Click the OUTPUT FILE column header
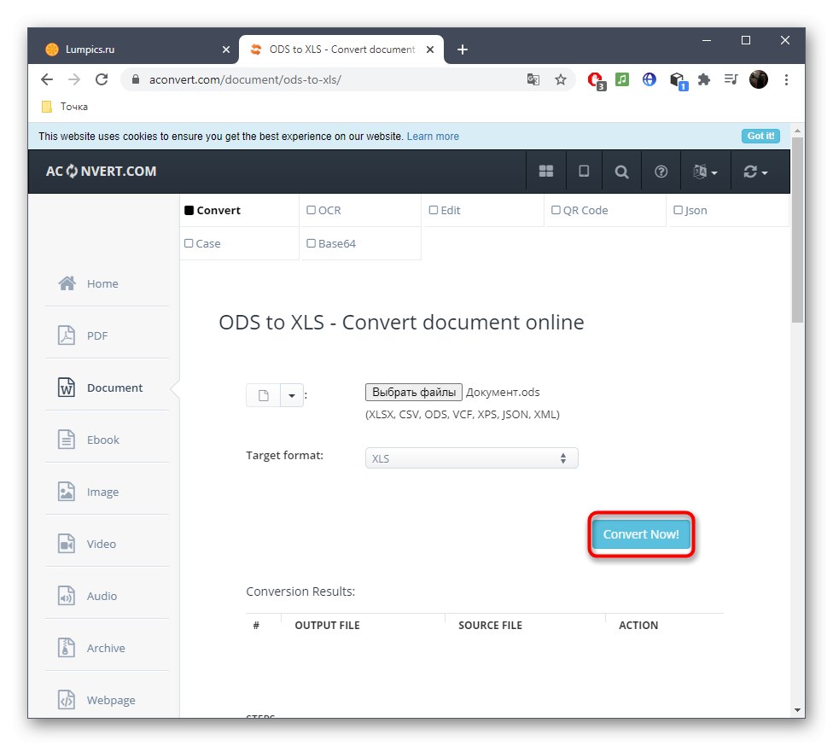833x746 pixels. (327, 626)
